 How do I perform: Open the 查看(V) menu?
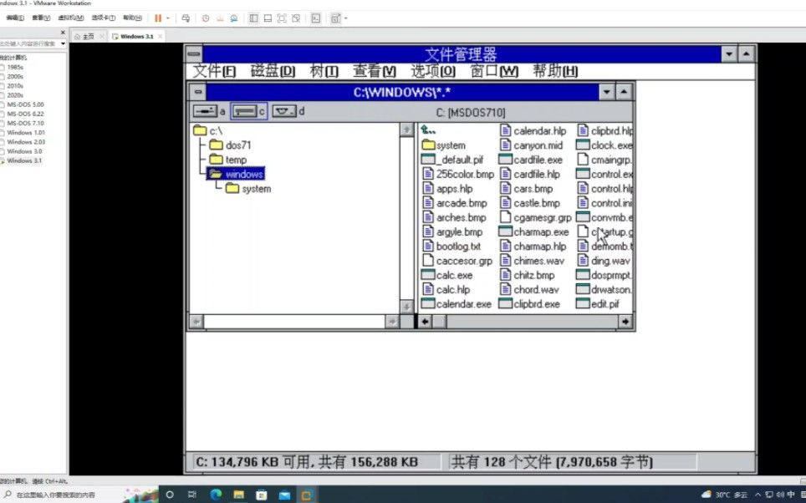pyautogui.click(x=375, y=71)
